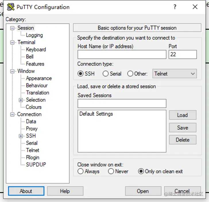The width and height of the screenshot is (209, 202).
Task: Click the question mark help icon
Action: point(175,7)
